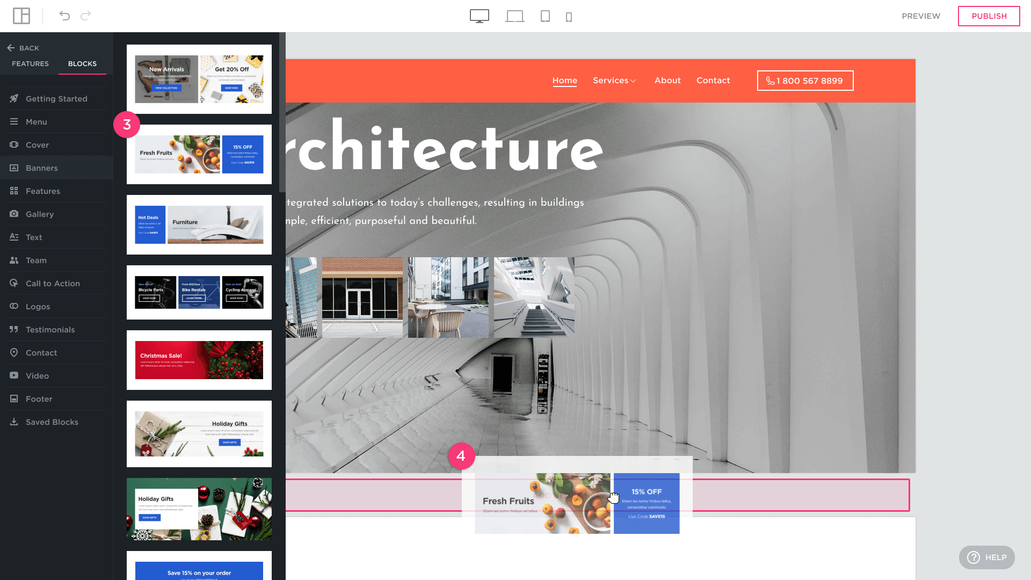Expand the Services nav dropdown
Image resolution: width=1031 pixels, height=580 pixels.
tap(614, 81)
